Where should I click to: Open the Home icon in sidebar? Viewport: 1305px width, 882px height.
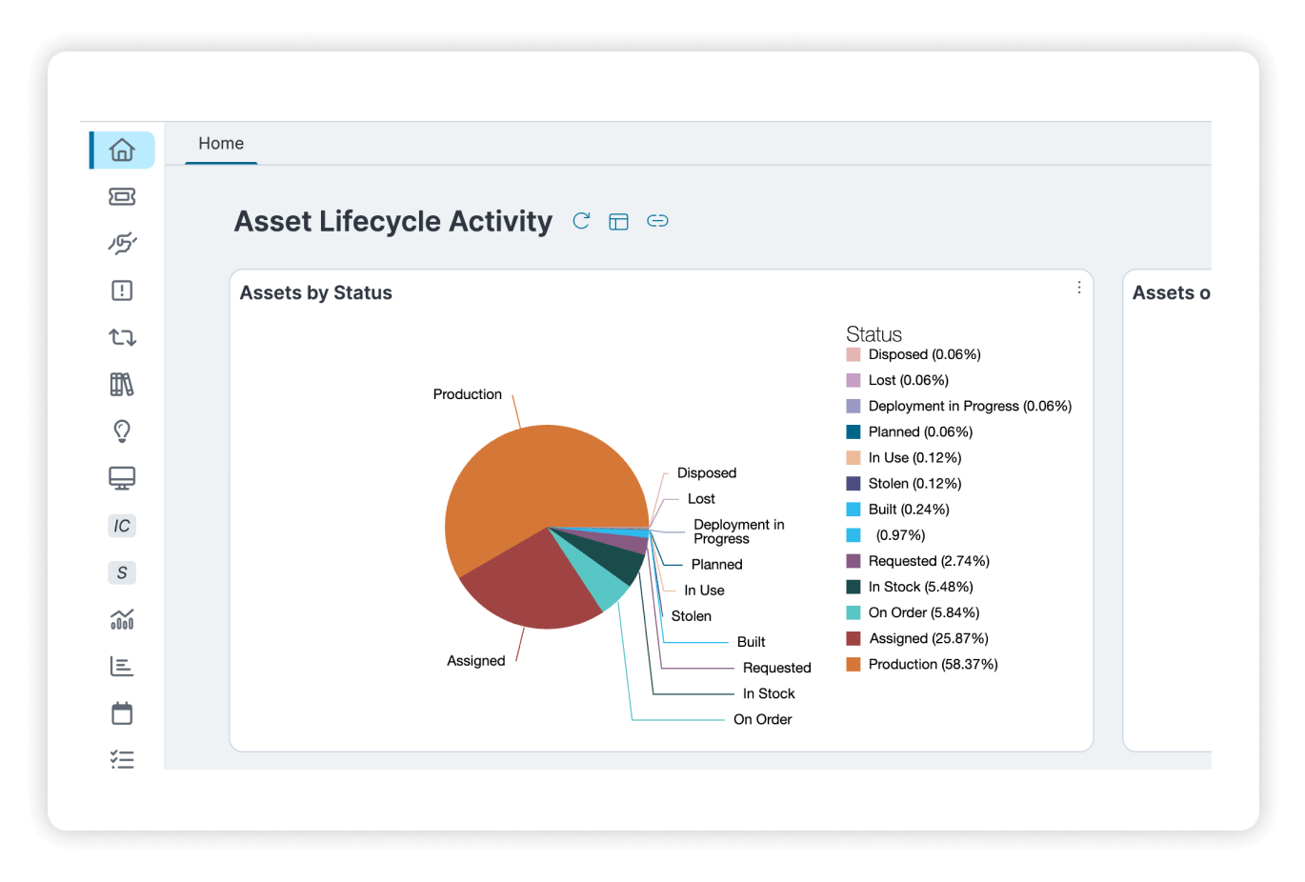[x=122, y=150]
